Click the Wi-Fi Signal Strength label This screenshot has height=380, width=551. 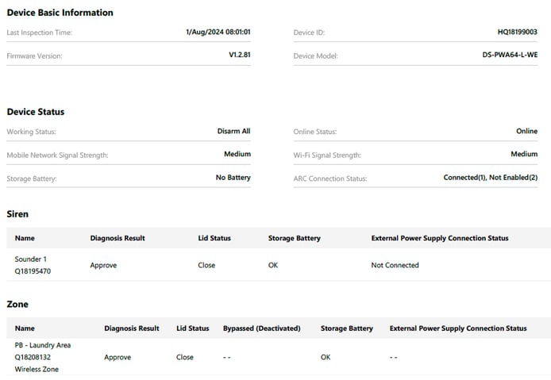tap(327, 155)
